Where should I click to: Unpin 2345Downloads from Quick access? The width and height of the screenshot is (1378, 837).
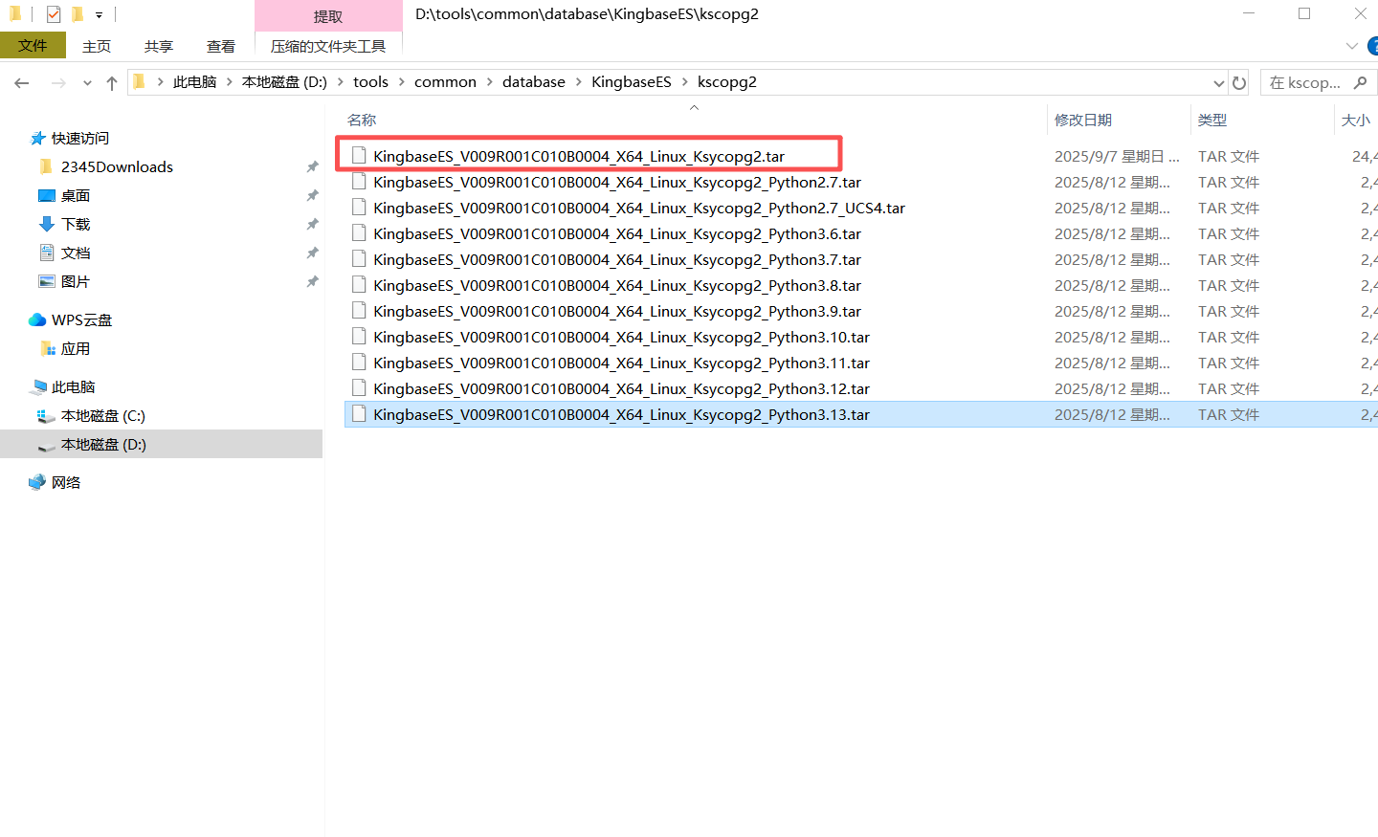click(x=312, y=167)
